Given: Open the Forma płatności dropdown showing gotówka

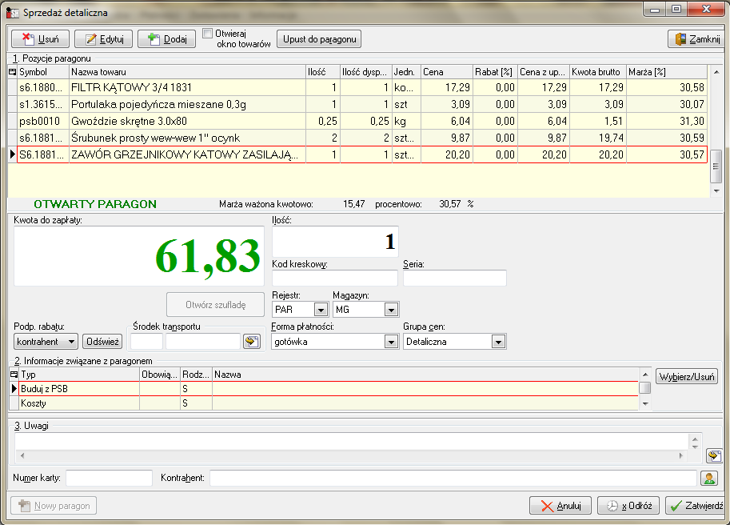Looking at the screenshot, I should click(x=391, y=342).
